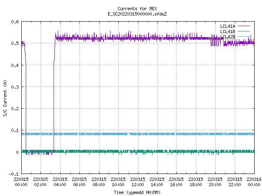Click the x-axis tick '220315 08:00'
Viewport: 262px width, 196px height.
click(99, 182)
